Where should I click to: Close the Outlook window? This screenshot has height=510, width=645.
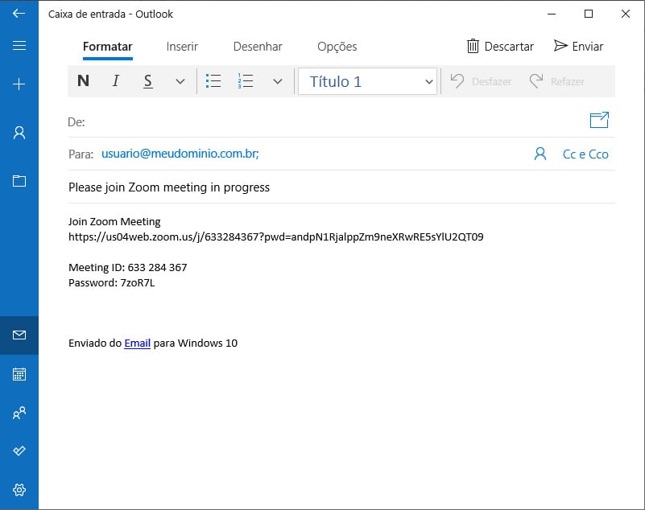[626, 14]
